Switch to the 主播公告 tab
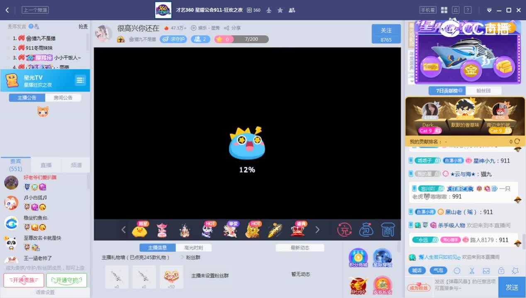 (x=27, y=98)
